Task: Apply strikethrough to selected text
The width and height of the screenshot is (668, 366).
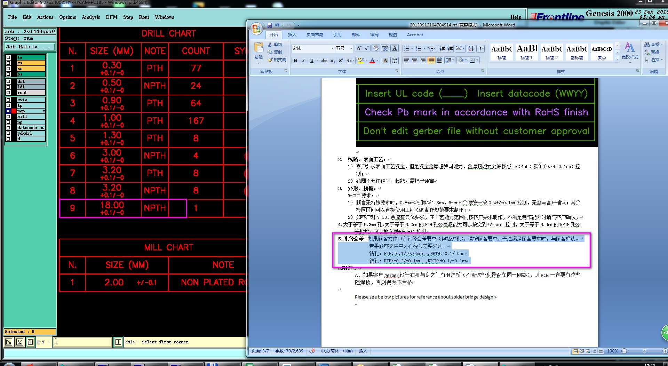Action: [x=324, y=61]
